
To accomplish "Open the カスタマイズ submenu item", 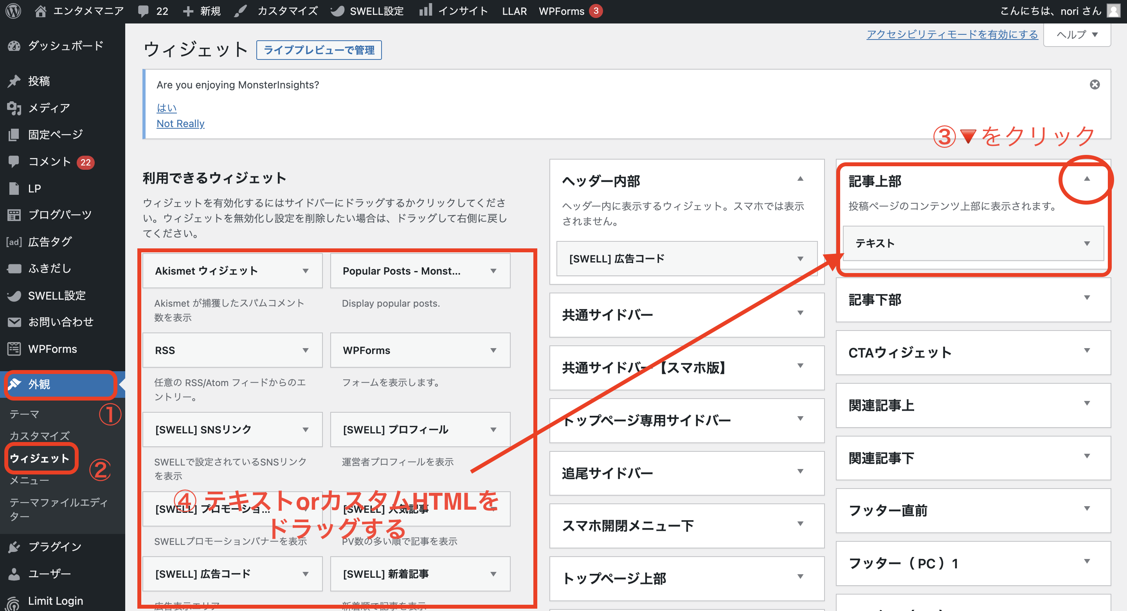I will (40, 436).
